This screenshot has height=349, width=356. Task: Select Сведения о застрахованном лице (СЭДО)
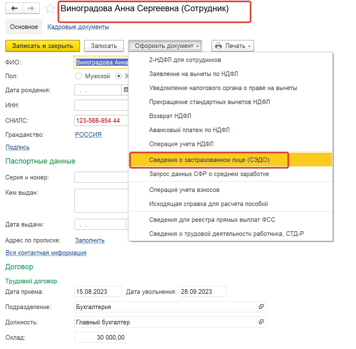[x=230, y=160]
